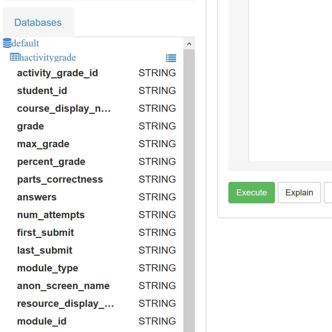
Task: Open data preview via the list icon
Action: (171, 58)
